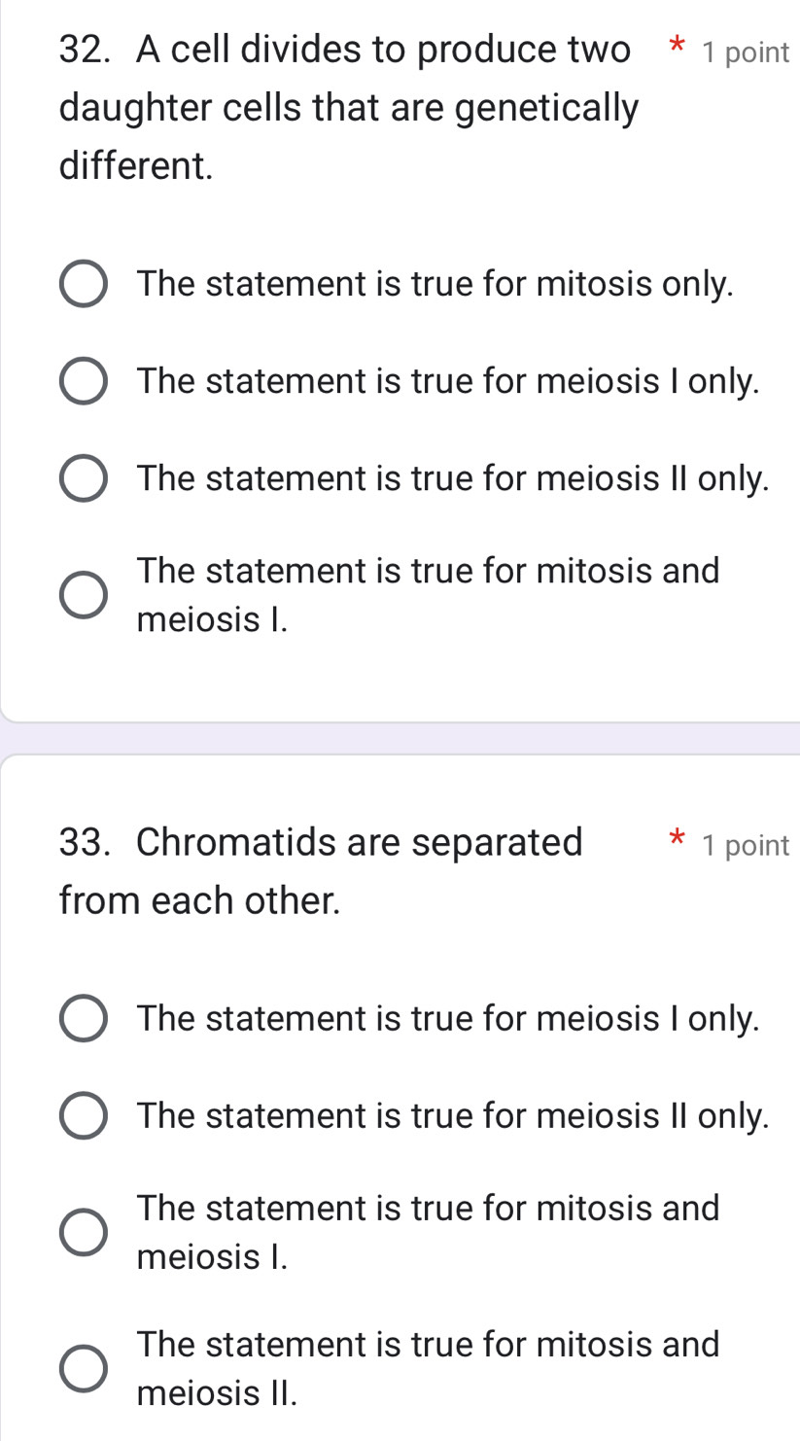Click the "1 point" label of question 32

[x=742, y=53]
